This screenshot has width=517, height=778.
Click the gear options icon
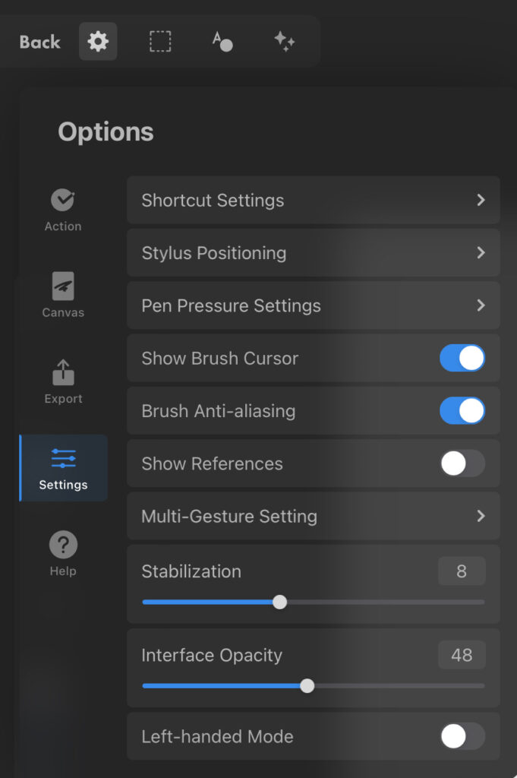(98, 41)
